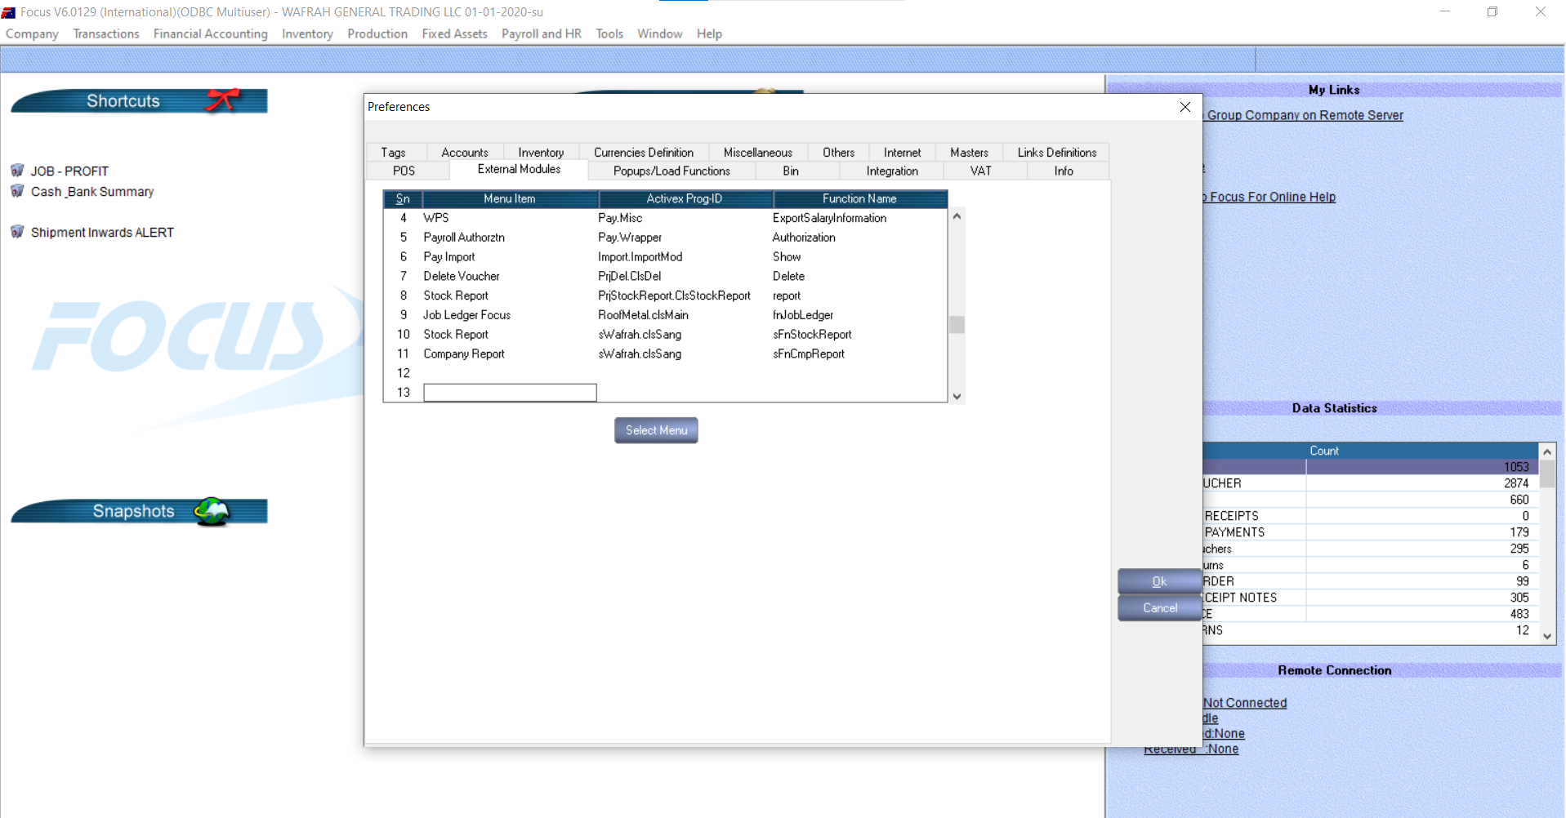Image resolution: width=1566 pixels, height=818 pixels.
Task: Close the Preferences dialog with X
Action: point(1185,107)
